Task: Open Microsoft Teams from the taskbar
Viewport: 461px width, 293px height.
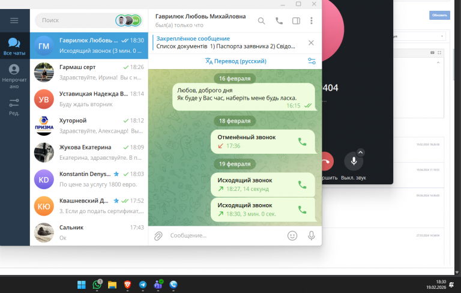Action: point(158,285)
